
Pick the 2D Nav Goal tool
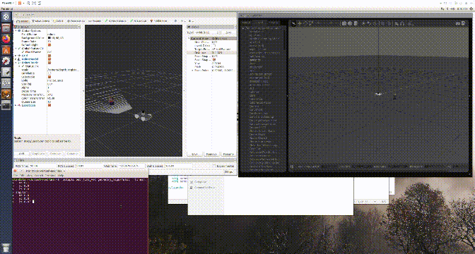tap(139, 21)
